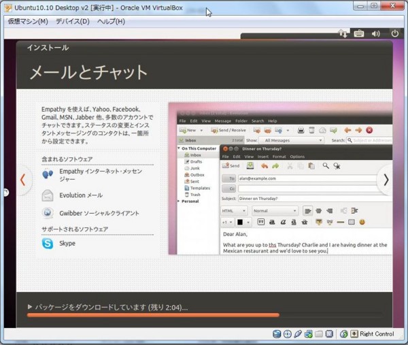
Task: Click the optical disc status icon
Action: [287, 334]
